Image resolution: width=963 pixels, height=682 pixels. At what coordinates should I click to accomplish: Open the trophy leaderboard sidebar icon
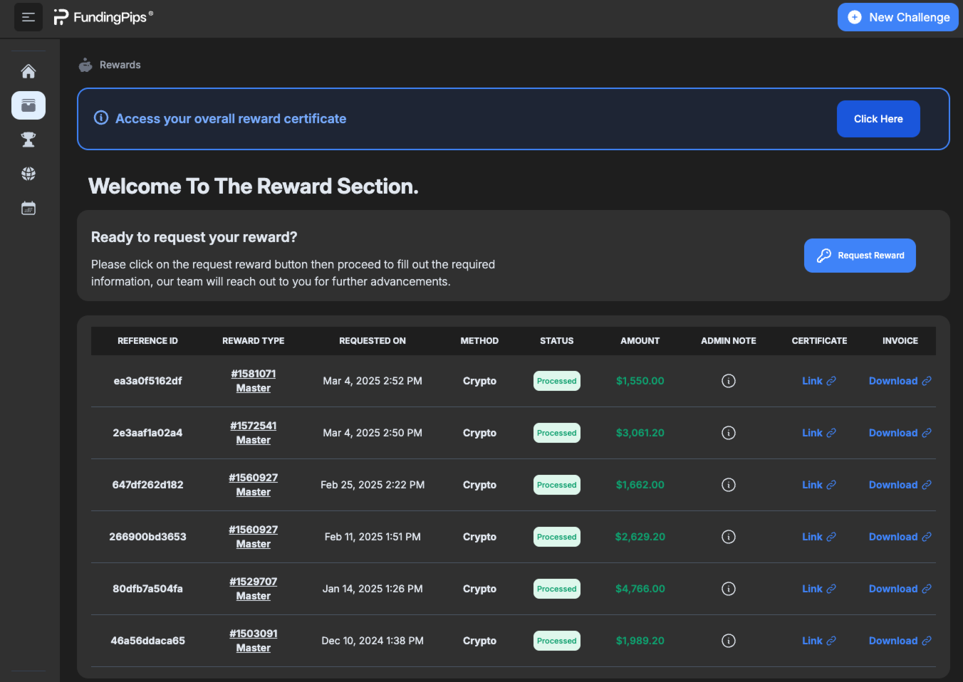(28, 140)
